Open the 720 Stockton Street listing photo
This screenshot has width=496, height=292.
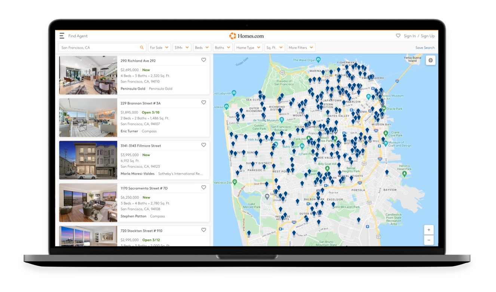point(88,236)
